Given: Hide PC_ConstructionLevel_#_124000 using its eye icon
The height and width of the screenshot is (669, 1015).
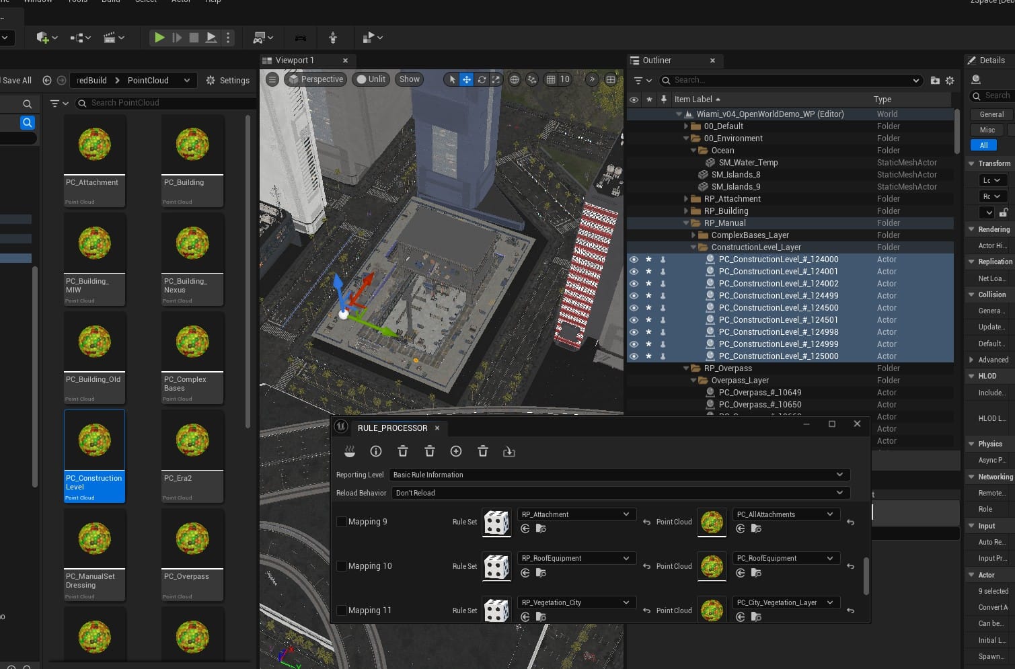Looking at the screenshot, I should pyautogui.click(x=634, y=260).
